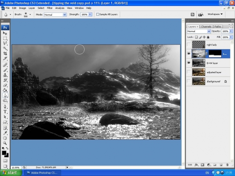Open the Analysis menu
235x176 pixels.
(60, 8)
